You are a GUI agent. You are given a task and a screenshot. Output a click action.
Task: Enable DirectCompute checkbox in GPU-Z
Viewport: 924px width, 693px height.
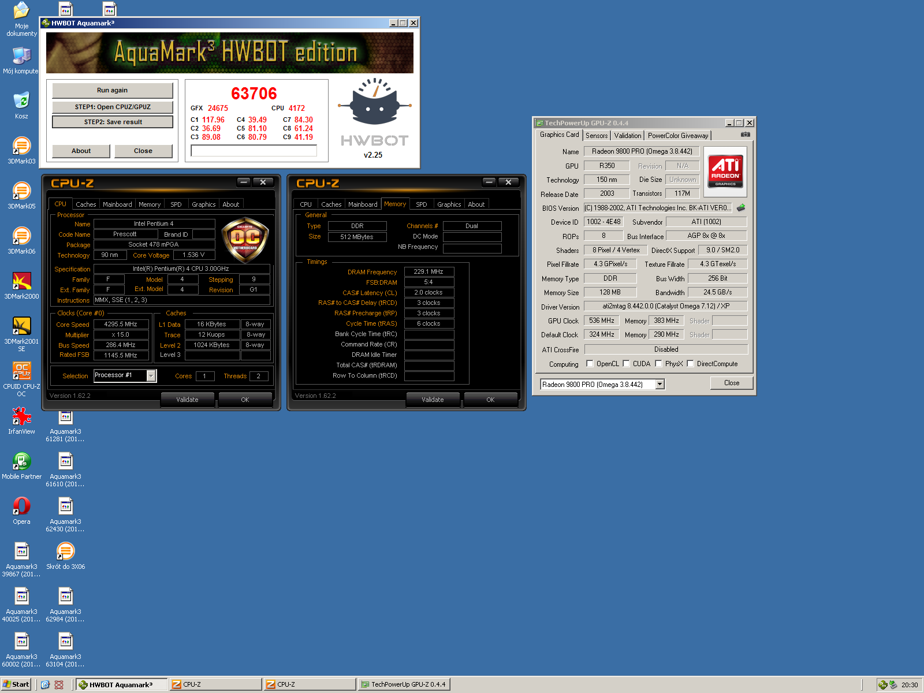[690, 363]
